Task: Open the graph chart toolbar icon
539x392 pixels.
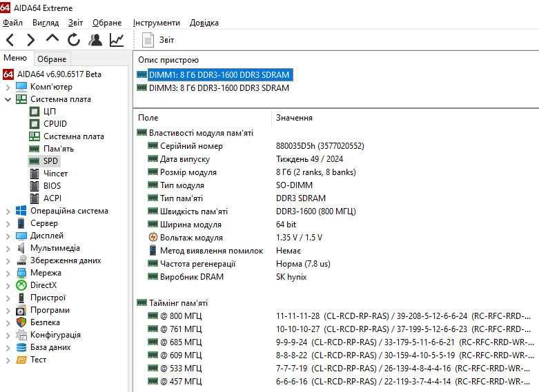Action: (117, 40)
